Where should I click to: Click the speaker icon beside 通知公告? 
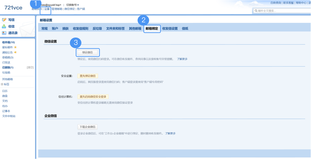tap(15, 52)
